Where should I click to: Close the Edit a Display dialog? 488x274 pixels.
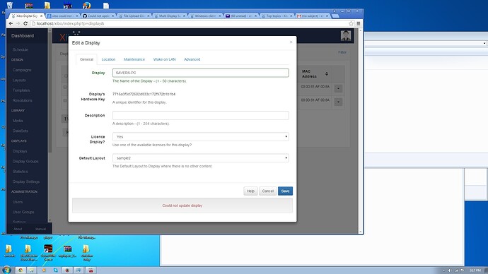coord(291,42)
